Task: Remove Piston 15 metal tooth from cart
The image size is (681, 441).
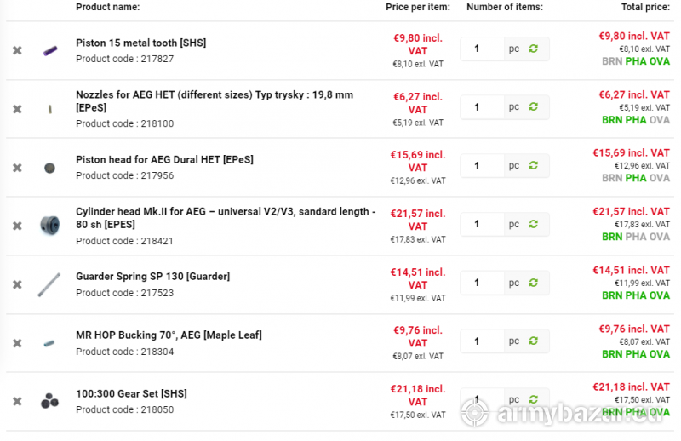Action: [x=17, y=50]
